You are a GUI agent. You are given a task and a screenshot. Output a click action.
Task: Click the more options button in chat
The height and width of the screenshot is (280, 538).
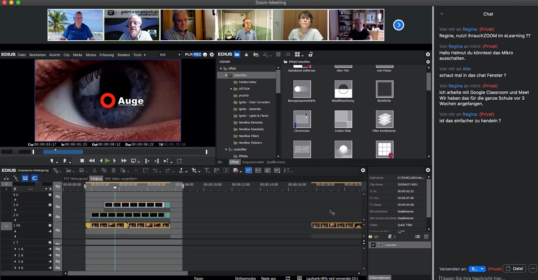point(533,269)
